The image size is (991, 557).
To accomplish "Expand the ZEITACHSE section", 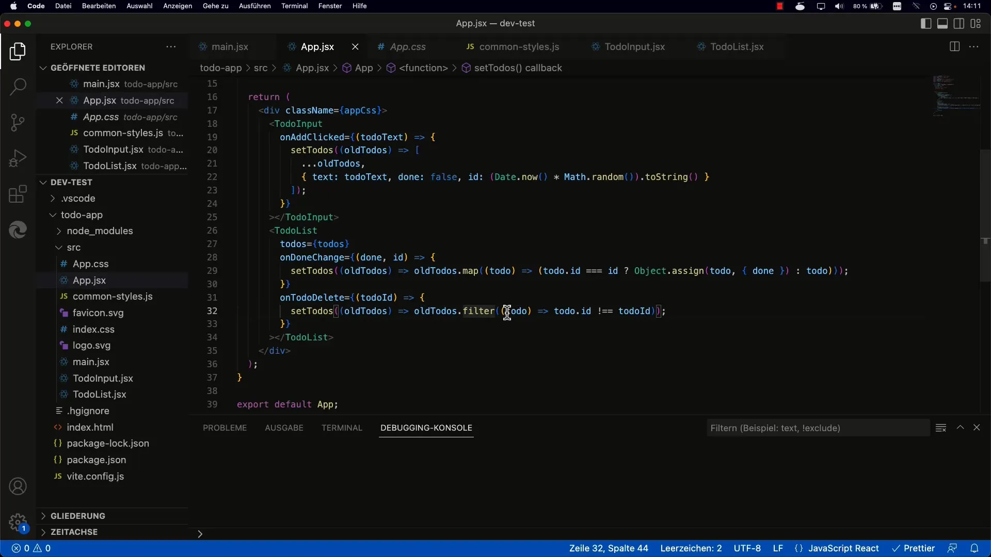I will coord(43,532).
